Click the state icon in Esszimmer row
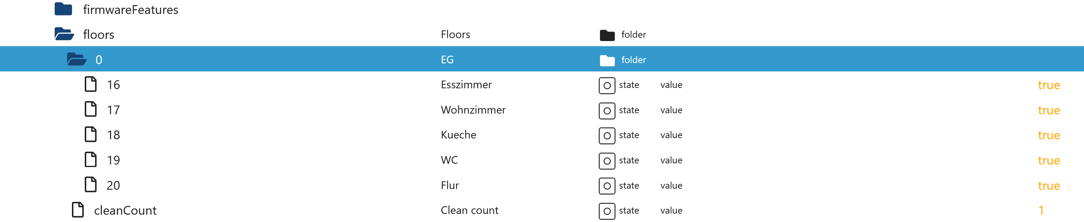The width and height of the screenshot is (1084, 222). 607,85
